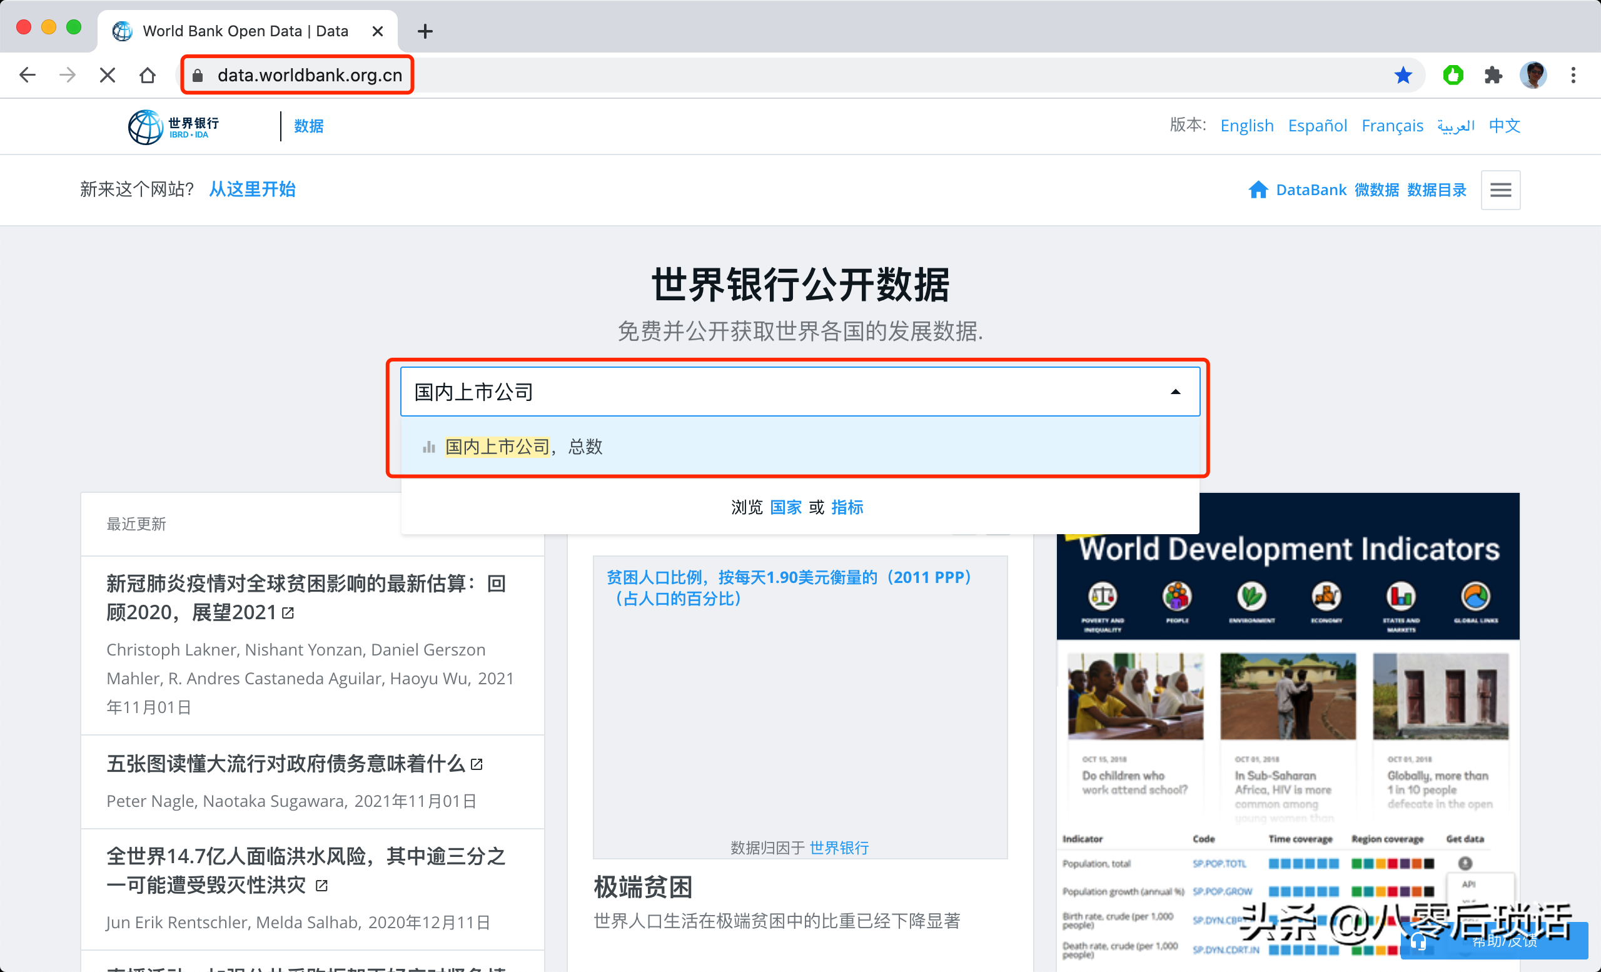Click the browser forward arrow
Screen dimensions: 1601x972
tap(68, 75)
